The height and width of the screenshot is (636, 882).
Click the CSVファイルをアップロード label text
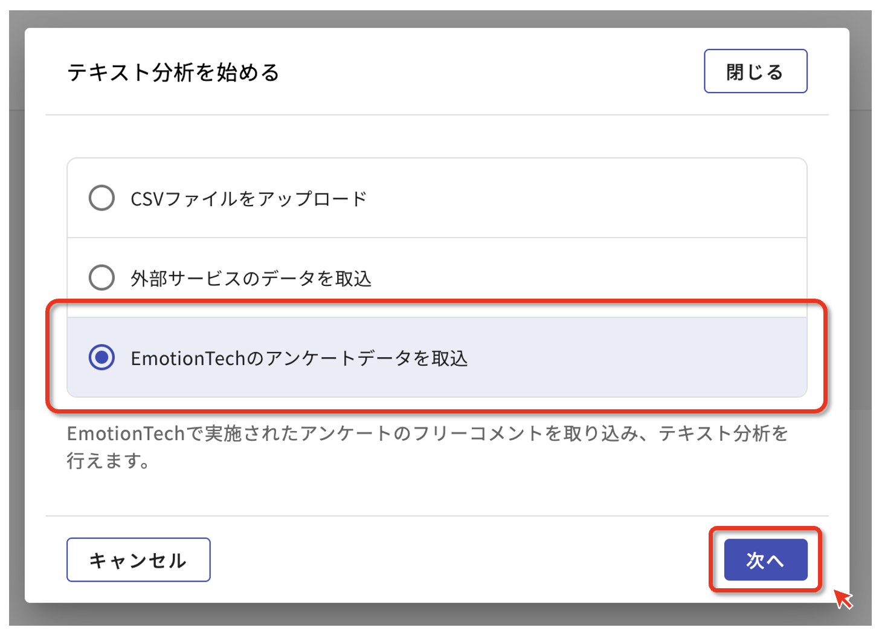pyautogui.click(x=248, y=199)
